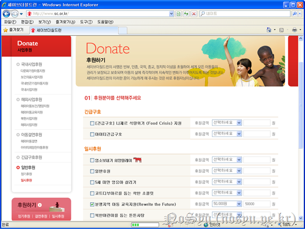
Task: Click the Home icon in command bar
Action: click(270, 30)
